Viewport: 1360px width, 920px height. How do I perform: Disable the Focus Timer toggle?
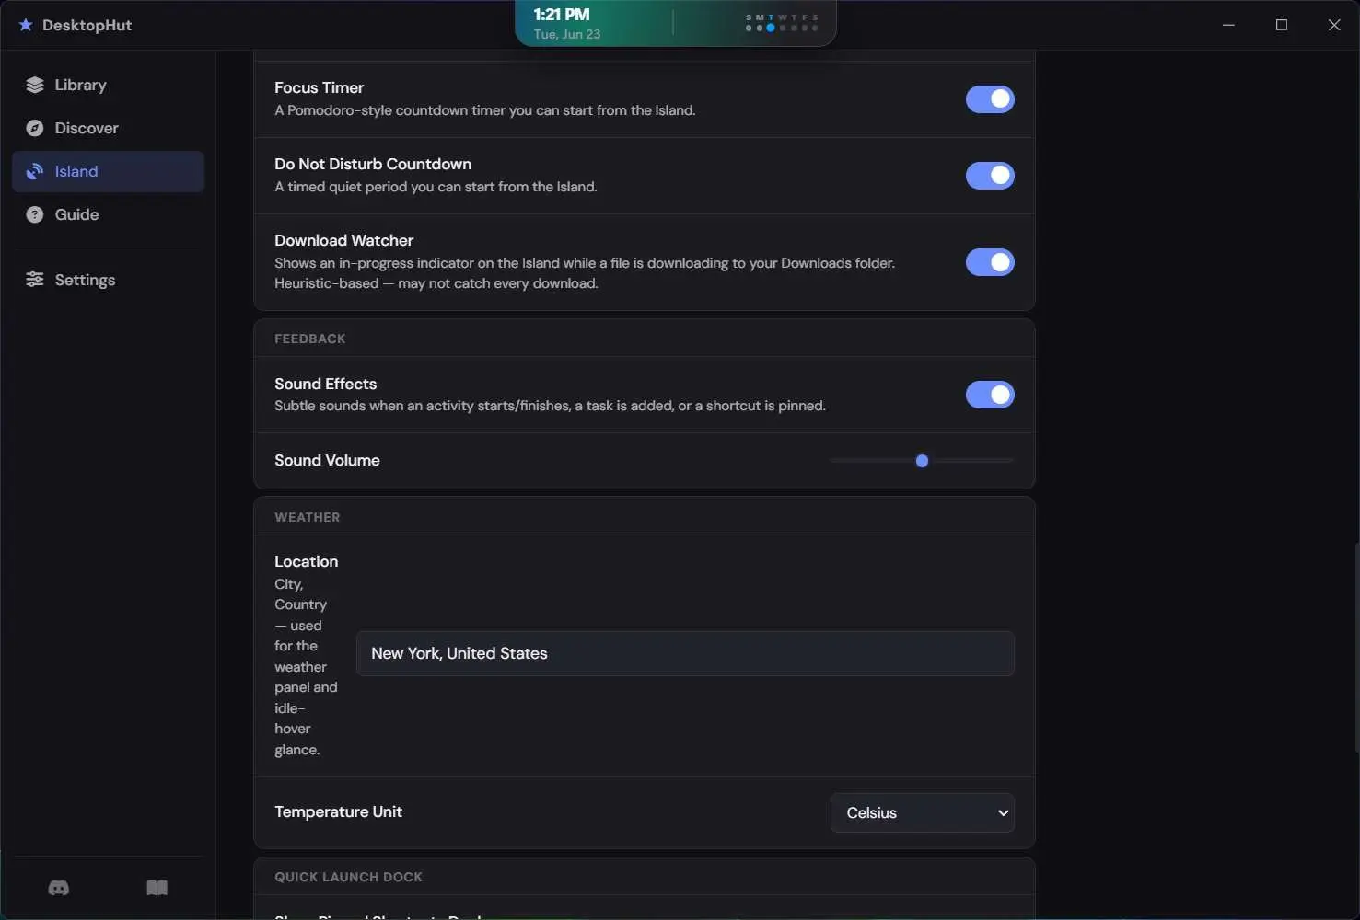990,99
